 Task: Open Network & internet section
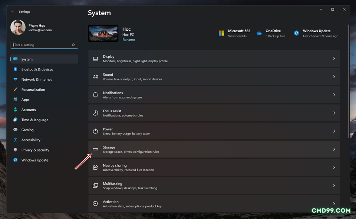(44, 79)
